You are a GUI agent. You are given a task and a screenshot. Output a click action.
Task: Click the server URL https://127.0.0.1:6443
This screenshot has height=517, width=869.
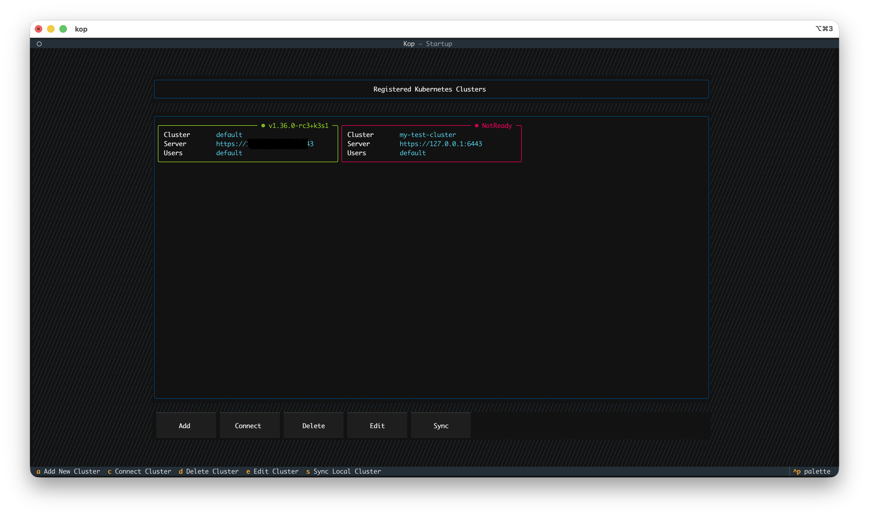coord(441,144)
